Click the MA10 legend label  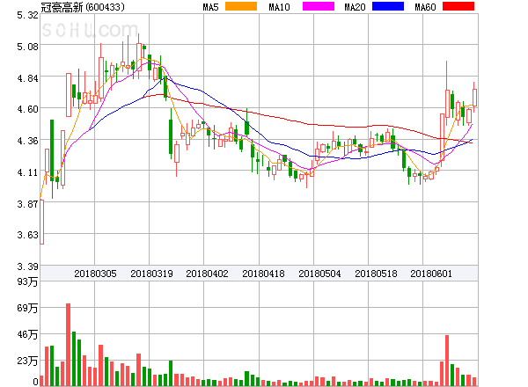(x=279, y=7)
